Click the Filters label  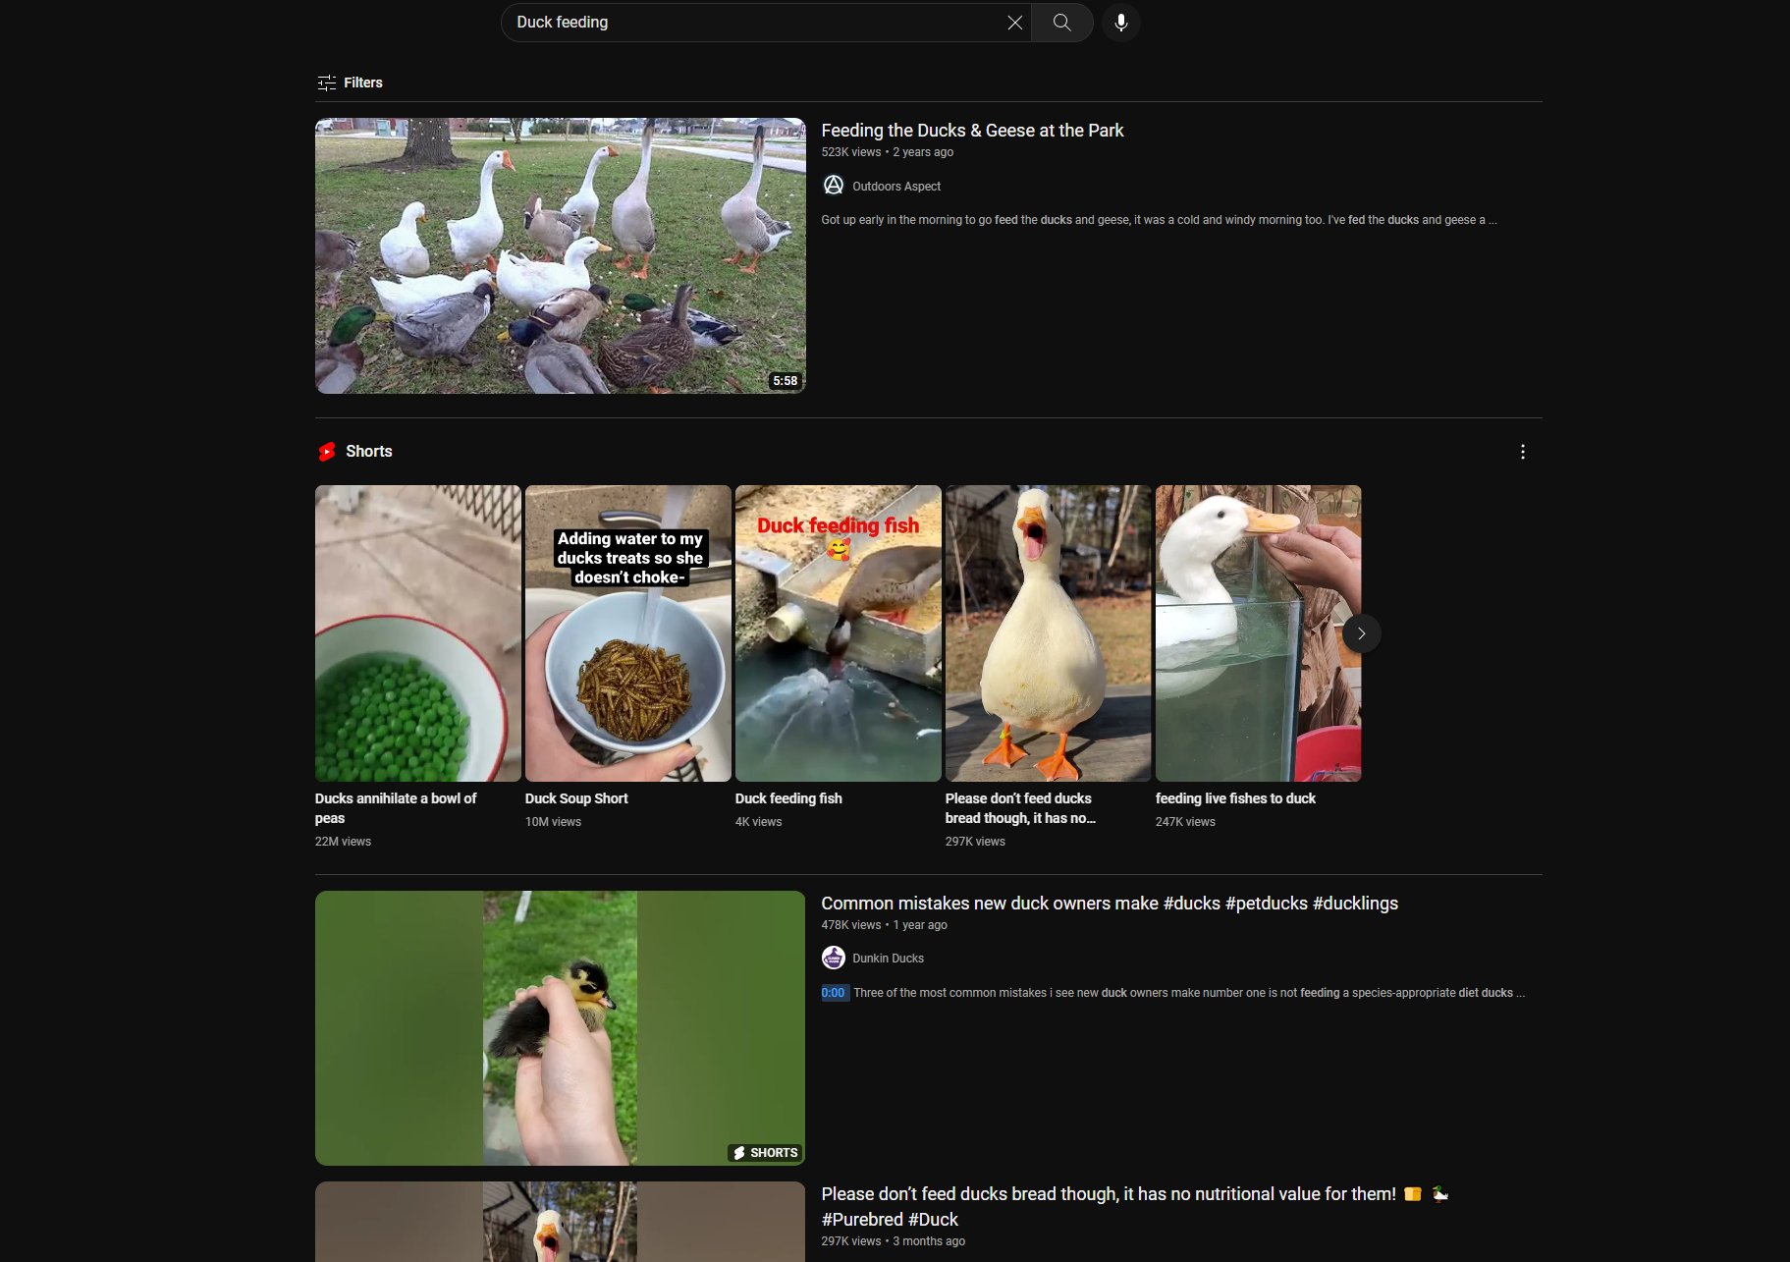coord(363,82)
